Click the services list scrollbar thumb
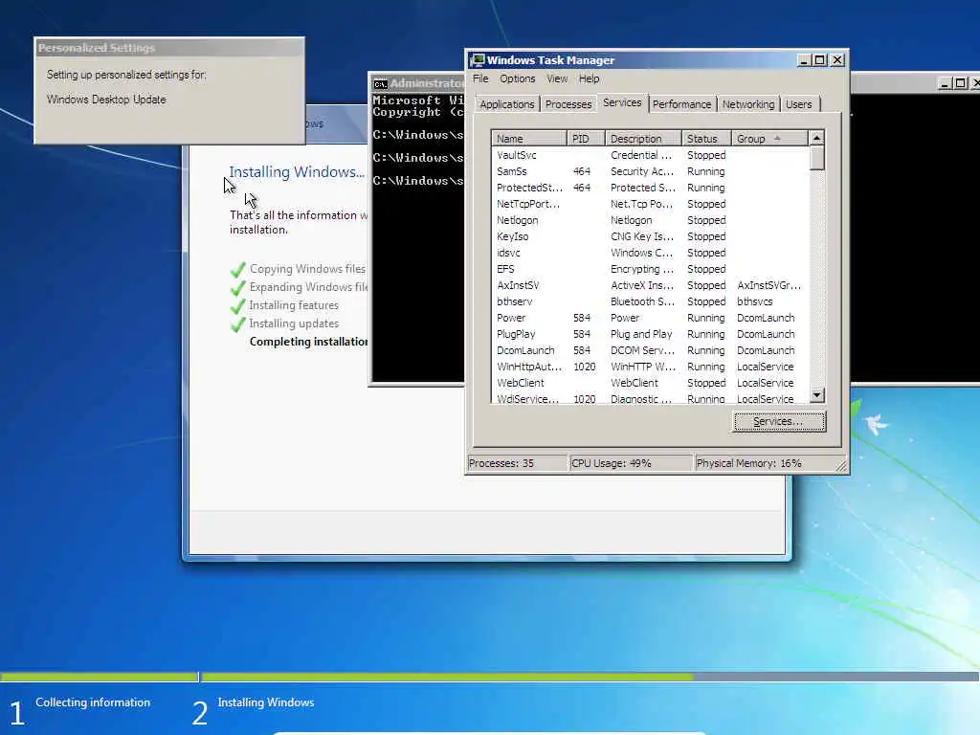The image size is (980, 735). pyautogui.click(x=817, y=158)
